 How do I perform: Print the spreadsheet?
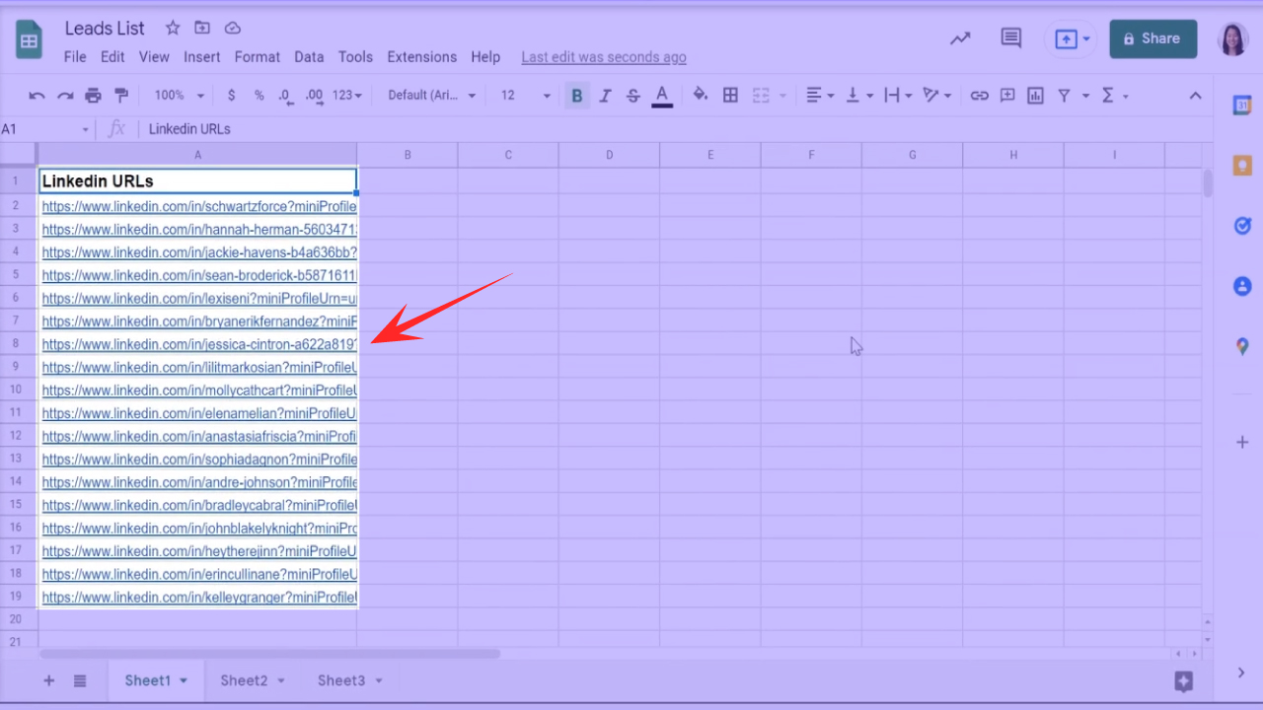point(93,96)
